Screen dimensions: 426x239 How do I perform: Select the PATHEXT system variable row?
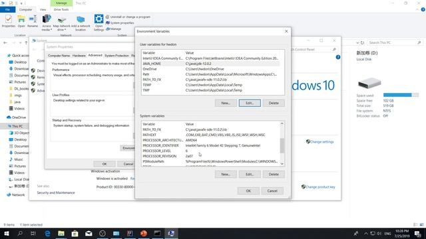pos(210,135)
